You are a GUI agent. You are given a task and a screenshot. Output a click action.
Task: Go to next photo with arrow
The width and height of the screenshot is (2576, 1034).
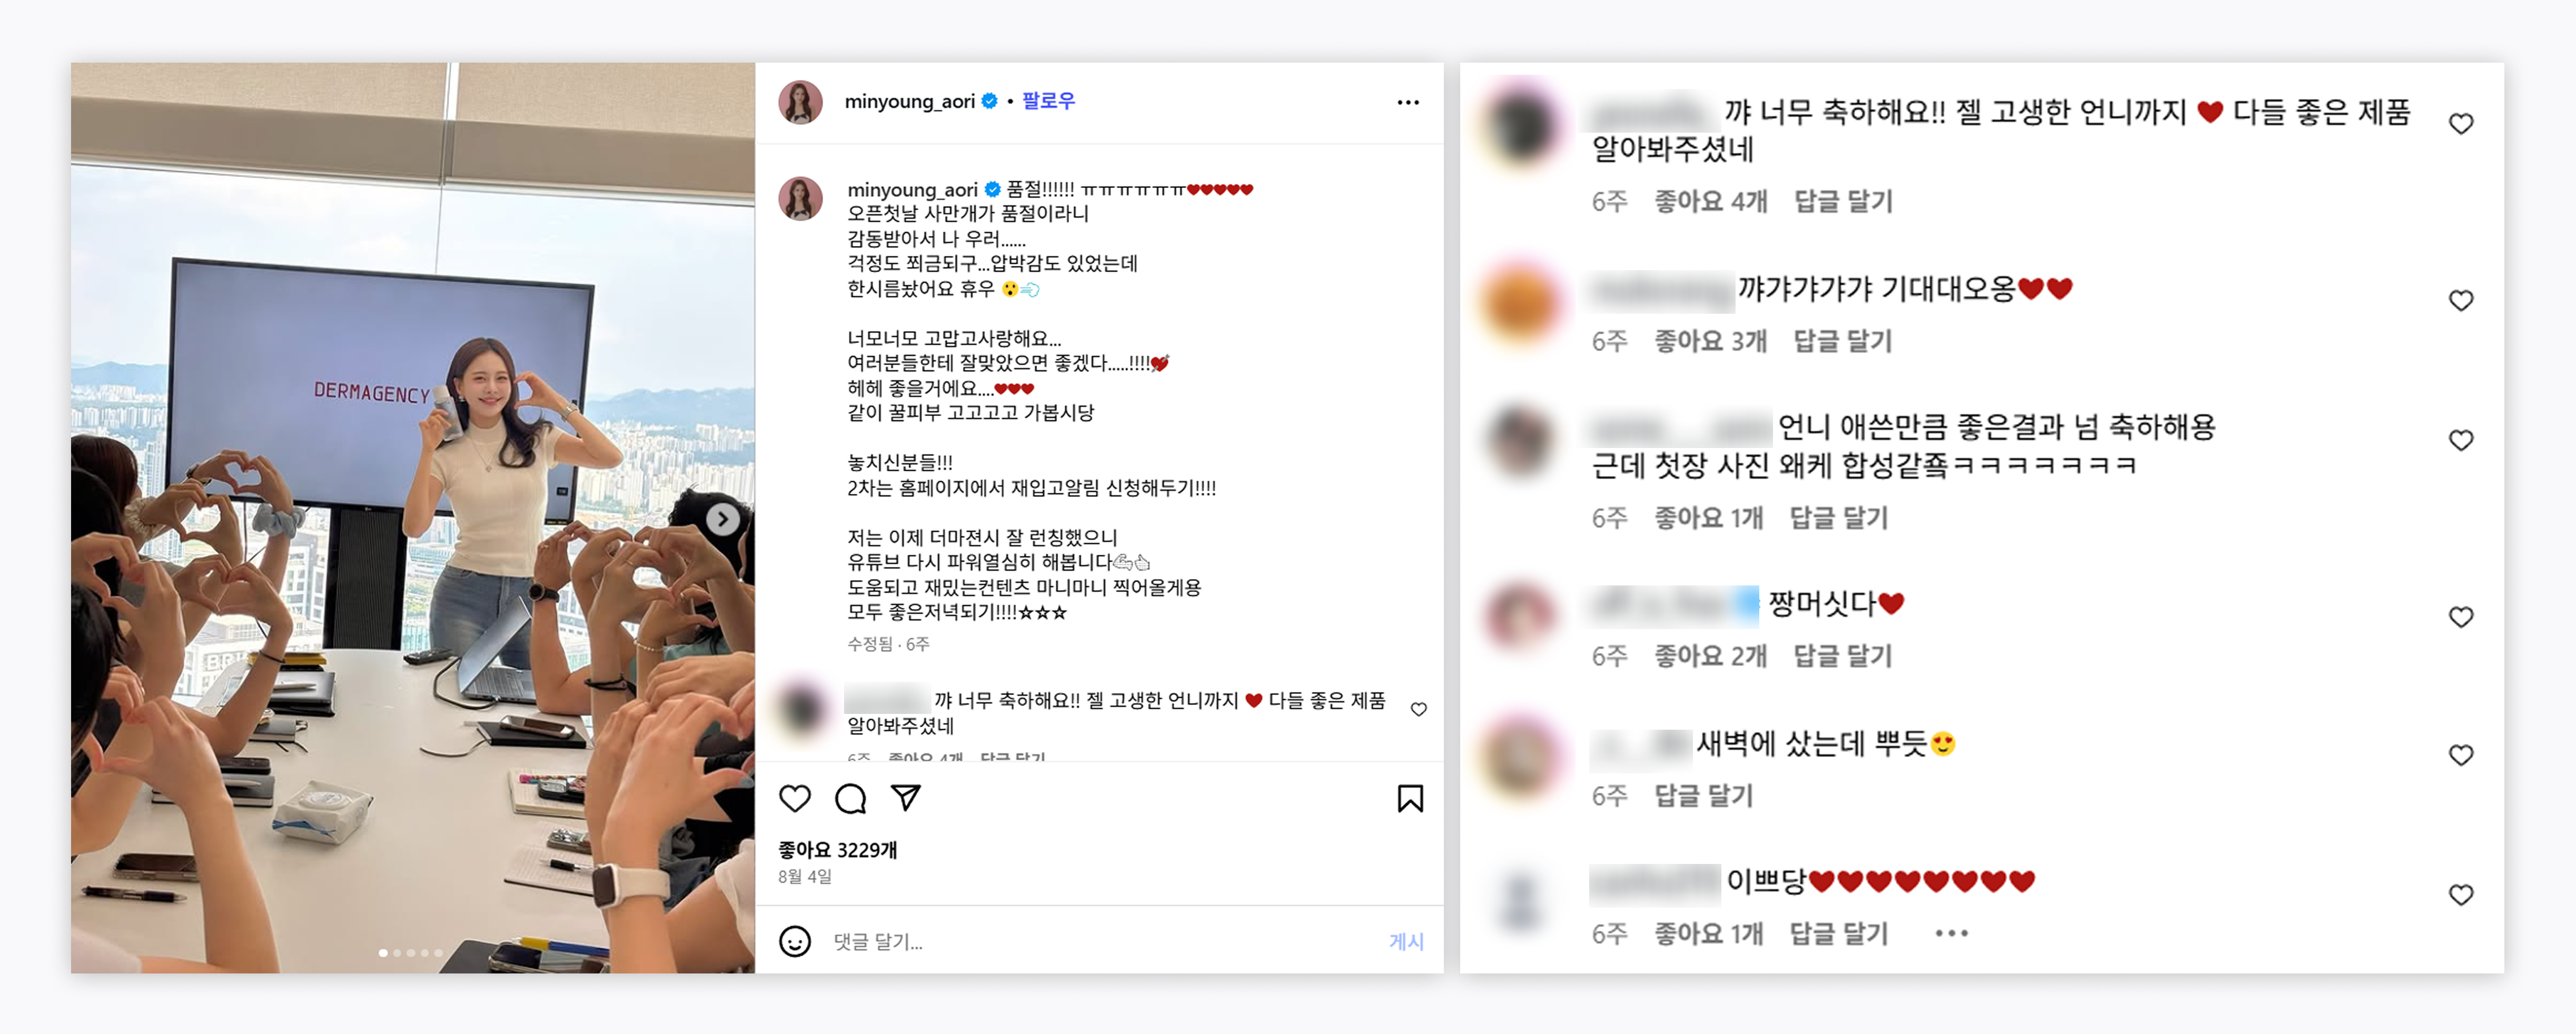point(723,519)
